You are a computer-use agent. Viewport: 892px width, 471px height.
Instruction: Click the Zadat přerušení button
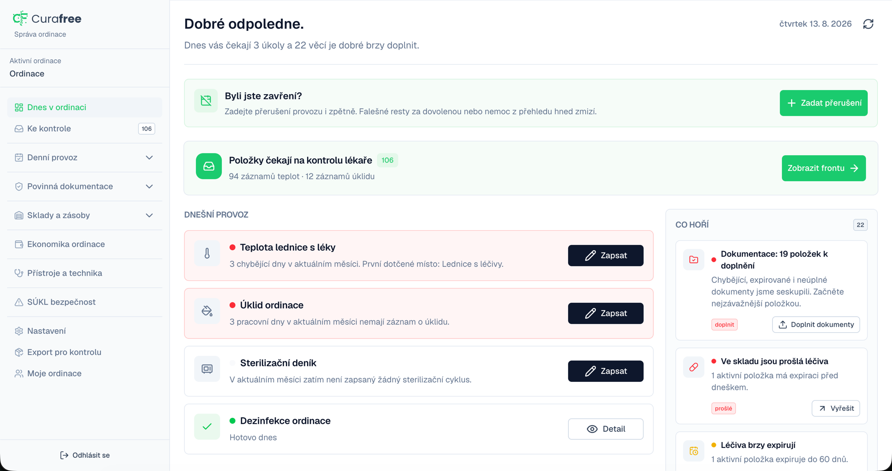click(823, 103)
